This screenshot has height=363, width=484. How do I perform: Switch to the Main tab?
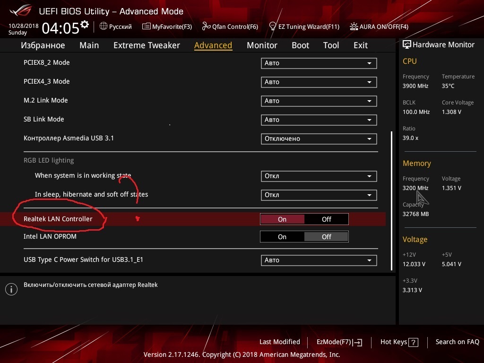coord(89,45)
